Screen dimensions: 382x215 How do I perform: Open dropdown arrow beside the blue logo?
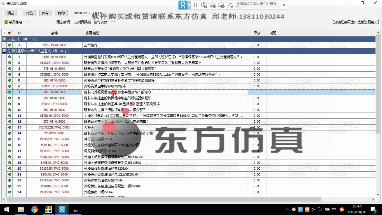(189, 5)
